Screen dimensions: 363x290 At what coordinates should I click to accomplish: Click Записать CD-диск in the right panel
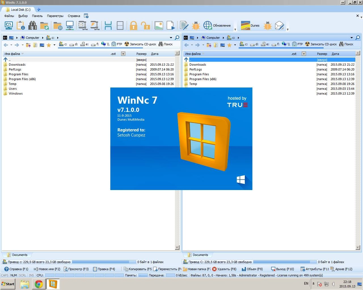pos(321,44)
